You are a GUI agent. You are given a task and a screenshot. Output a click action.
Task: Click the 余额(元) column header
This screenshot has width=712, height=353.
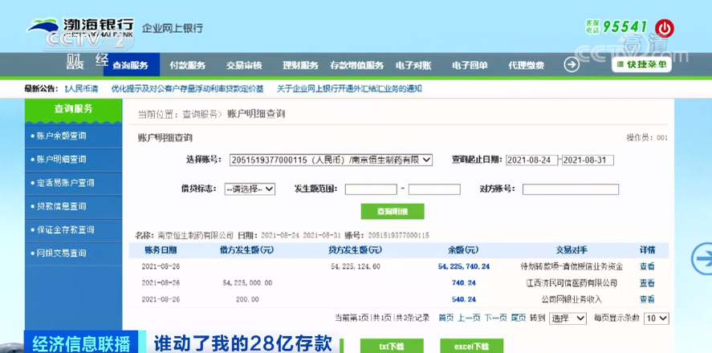click(462, 250)
